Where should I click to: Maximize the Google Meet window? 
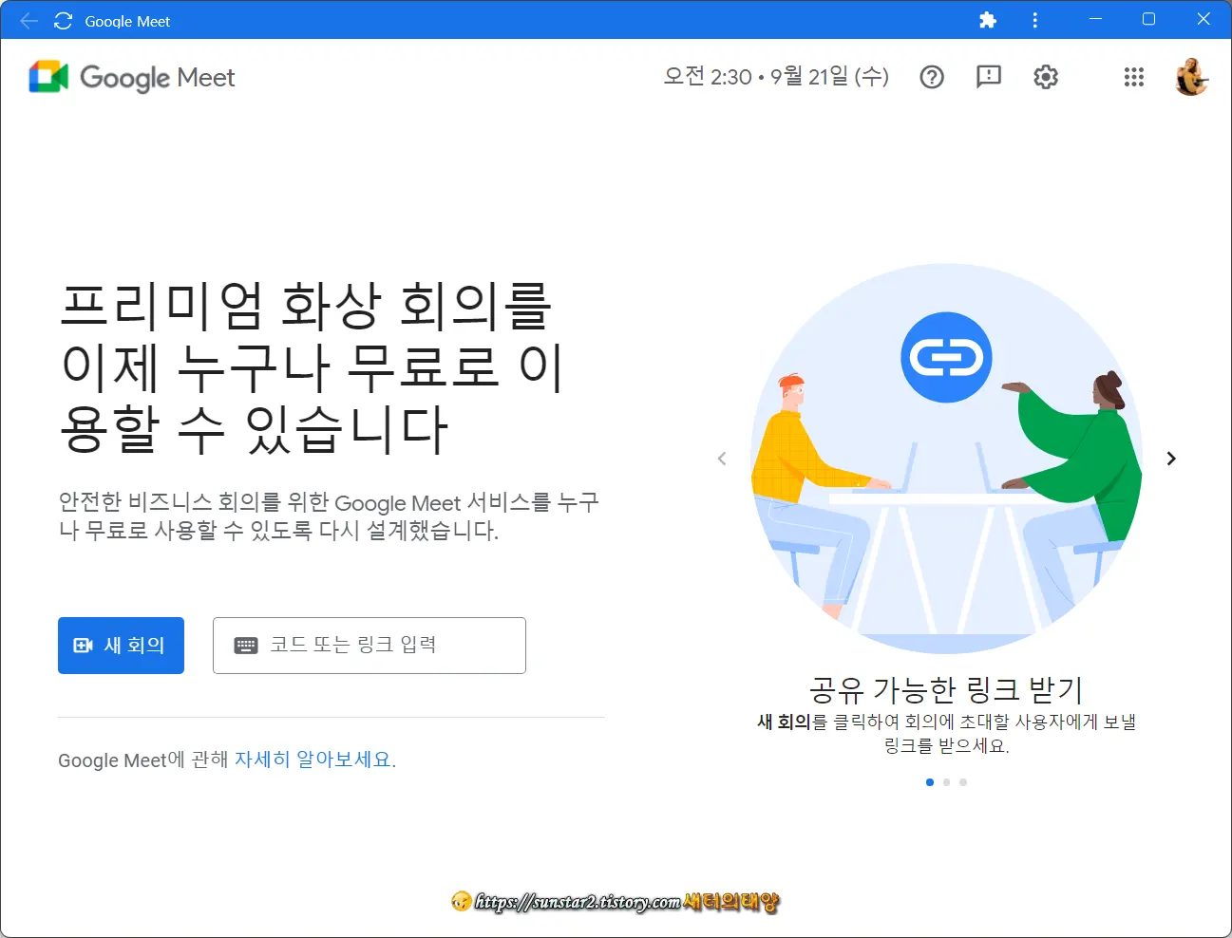pyautogui.click(x=1148, y=19)
